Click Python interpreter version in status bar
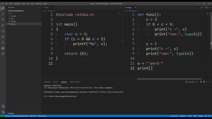 [x=17, y=116]
